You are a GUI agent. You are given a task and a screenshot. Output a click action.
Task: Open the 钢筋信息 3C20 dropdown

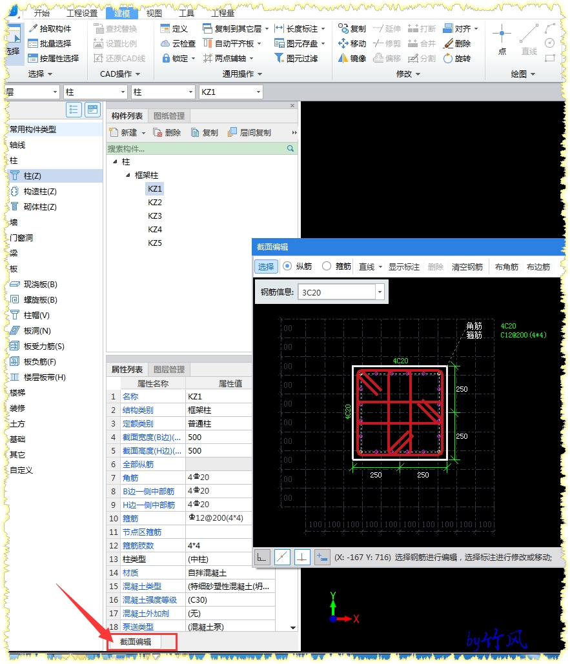pyautogui.click(x=380, y=292)
